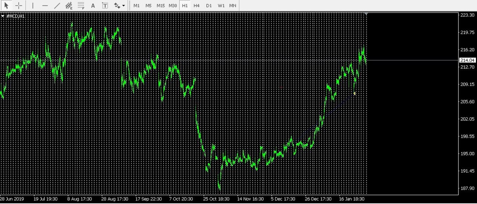Click time axis label 26 Dec 17:30

click(318, 199)
